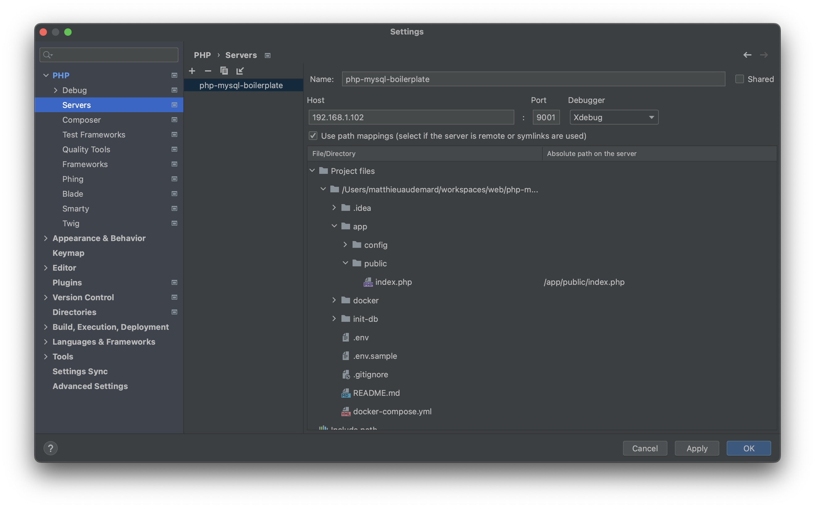Navigate back in settings history
This screenshot has width=815, height=508.
pos(747,55)
